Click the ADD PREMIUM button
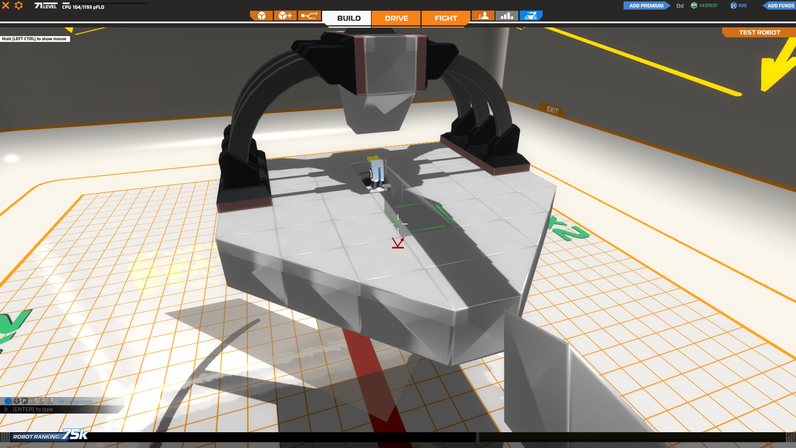This screenshot has width=796, height=448. click(x=646, y=5)
